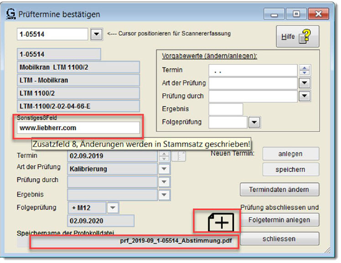Screen dimensions: 341x263
Task: Expand the Art der Prüfung default dropdown
Action: pyautogui.click(x=305, y=83)
